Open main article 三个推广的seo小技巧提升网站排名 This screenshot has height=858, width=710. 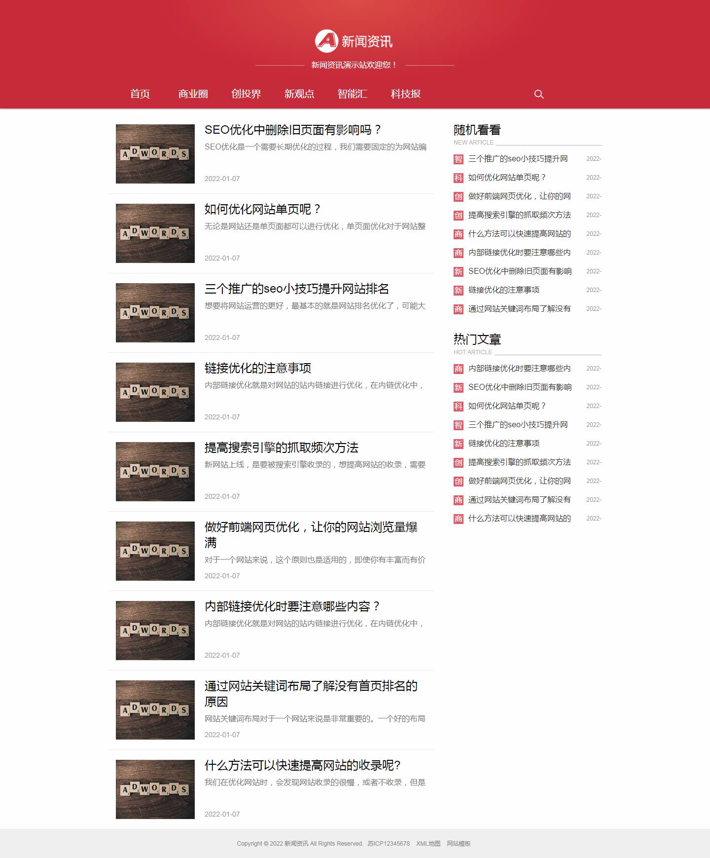pyautogui.click(x=297, y=289)
